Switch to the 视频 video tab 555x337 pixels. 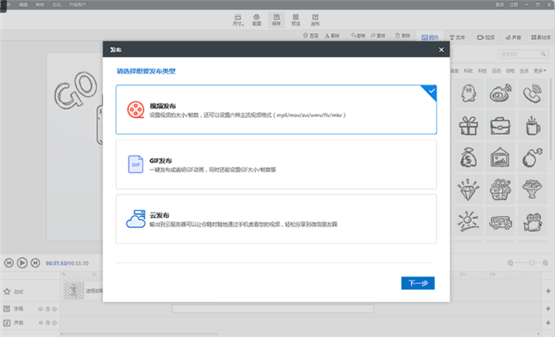pyautogui.click(x=485, y=36)
